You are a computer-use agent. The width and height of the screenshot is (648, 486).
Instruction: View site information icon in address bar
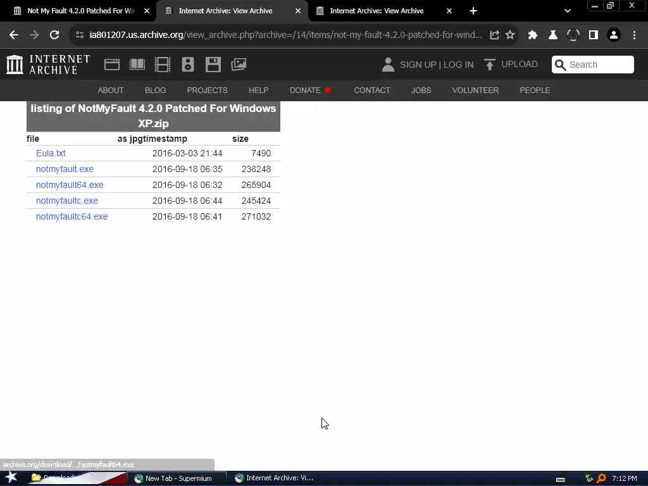80,35
